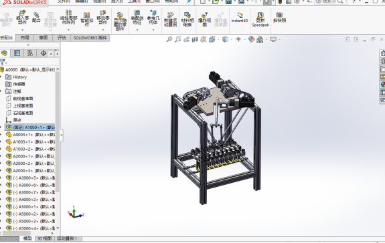This screenshot has width=385, height=243.
Task: Open the dropdown under Assembly Features
Action: 137,30
